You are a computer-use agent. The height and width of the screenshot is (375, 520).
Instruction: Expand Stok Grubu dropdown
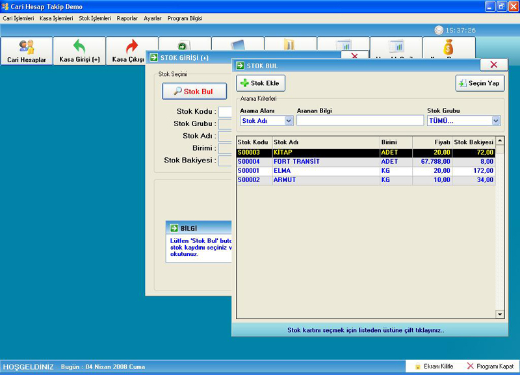496,121
